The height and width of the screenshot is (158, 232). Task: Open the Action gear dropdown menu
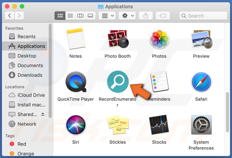pos(127,16)
